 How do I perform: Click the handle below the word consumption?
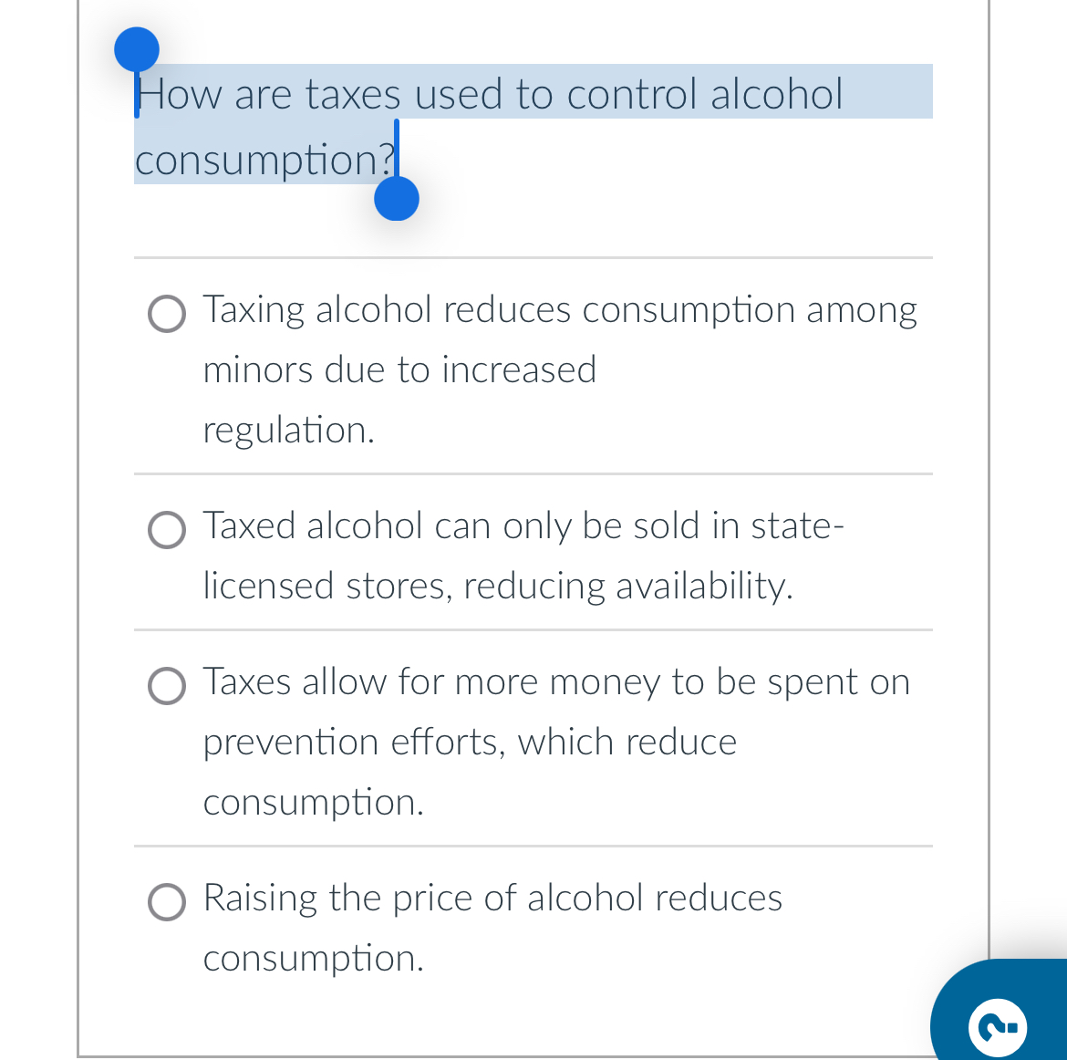click(396, 197)
